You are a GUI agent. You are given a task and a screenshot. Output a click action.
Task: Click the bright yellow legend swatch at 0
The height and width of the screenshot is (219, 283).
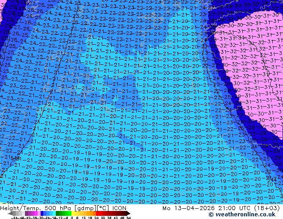(73, 213)
